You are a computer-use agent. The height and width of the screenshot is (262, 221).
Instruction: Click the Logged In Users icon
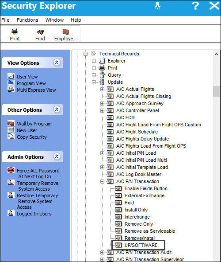[x=11, y=213]
